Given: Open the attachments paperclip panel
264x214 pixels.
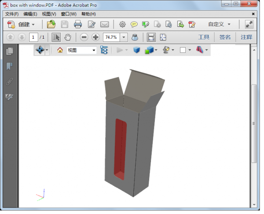Looking at the screenshot, I should click(x=9, y=81).
